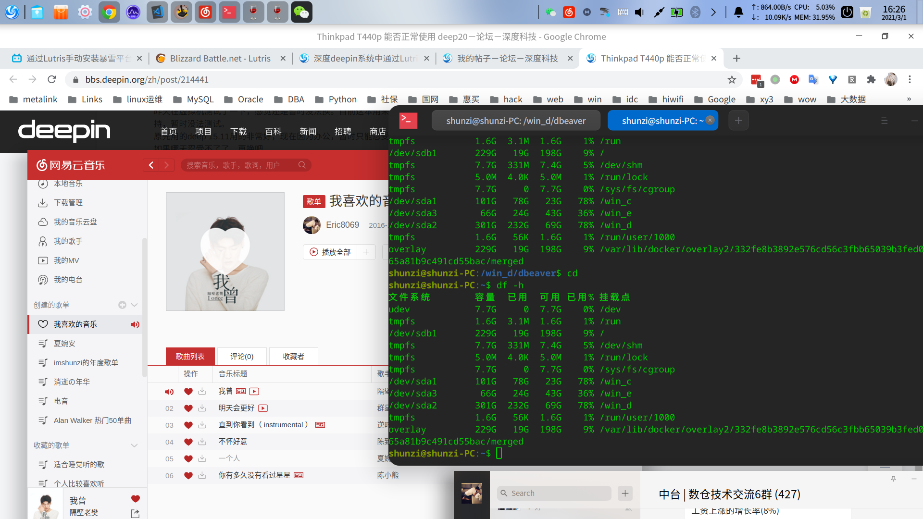Unlike the song 不怀好意 heart icon
Screen dimensions: 923x519
[188, 442]
